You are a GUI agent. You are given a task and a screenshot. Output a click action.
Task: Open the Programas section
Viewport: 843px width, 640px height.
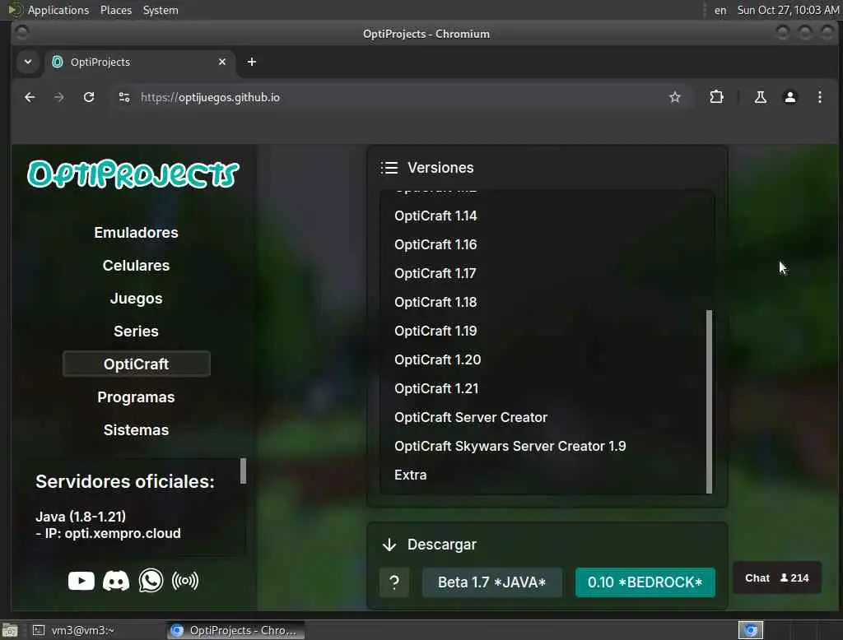point(136,397)
